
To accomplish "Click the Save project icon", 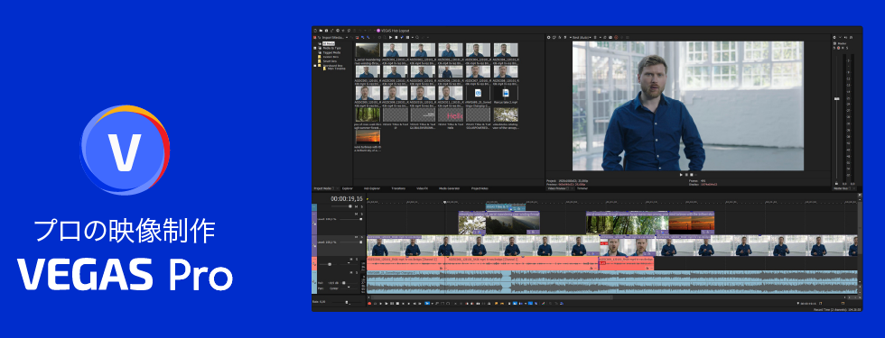I will [x=326, y=31].
